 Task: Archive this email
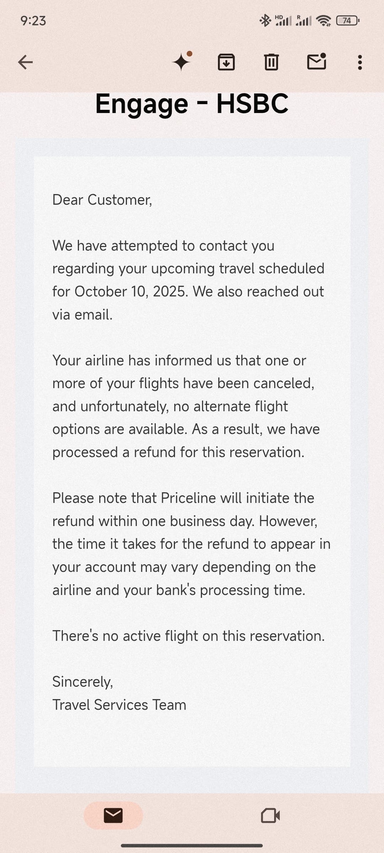(226, 62)
